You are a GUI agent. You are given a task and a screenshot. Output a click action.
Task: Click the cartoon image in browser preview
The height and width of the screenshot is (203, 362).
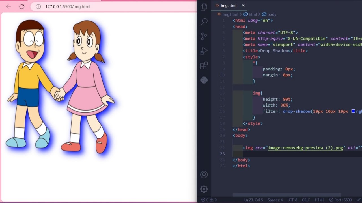(x=60, y=87)
